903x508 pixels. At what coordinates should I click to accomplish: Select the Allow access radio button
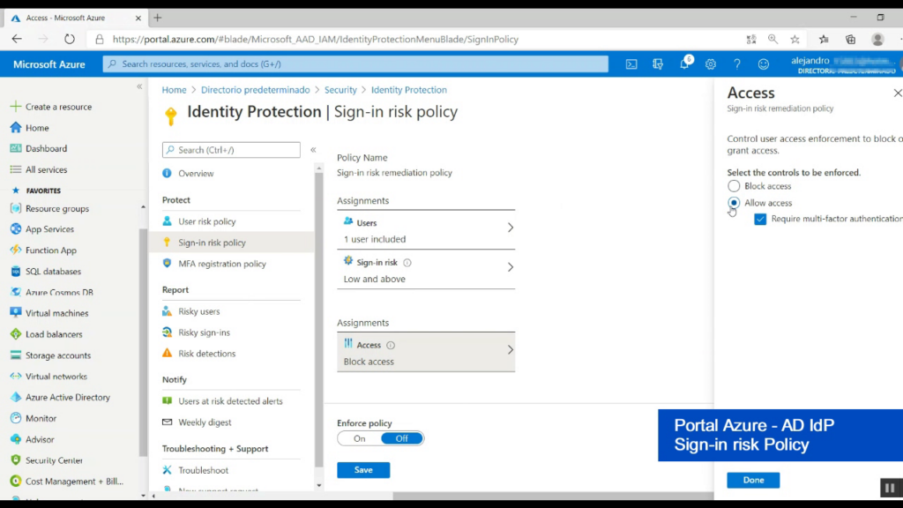pos(734,203)
